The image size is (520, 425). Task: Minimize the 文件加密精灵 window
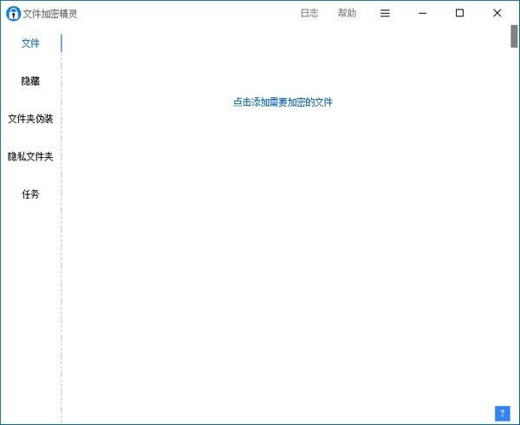(422, 13)
